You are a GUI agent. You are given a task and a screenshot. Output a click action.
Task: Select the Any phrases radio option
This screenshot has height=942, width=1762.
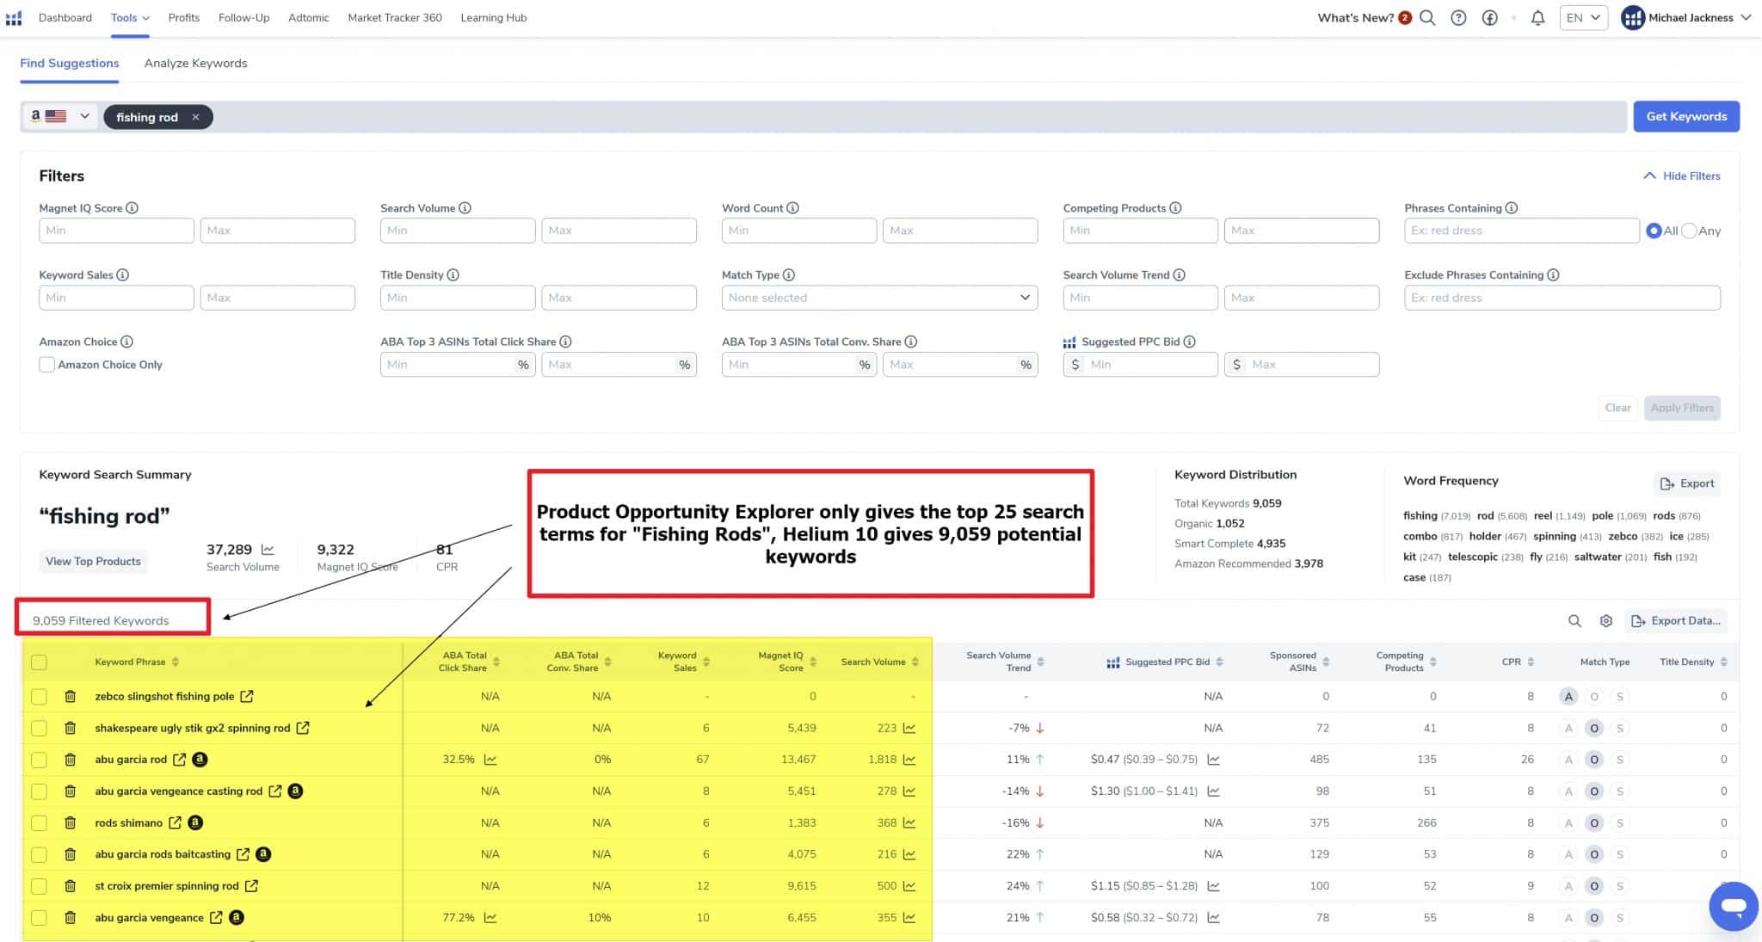pyautogui.click(x=1689, y=231)
